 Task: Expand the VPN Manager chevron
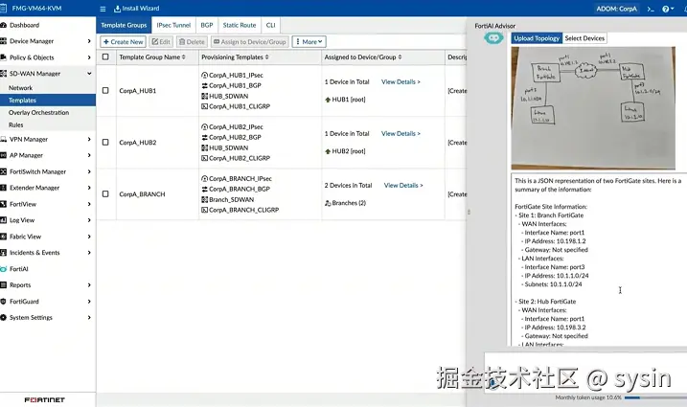click(89, 139)
